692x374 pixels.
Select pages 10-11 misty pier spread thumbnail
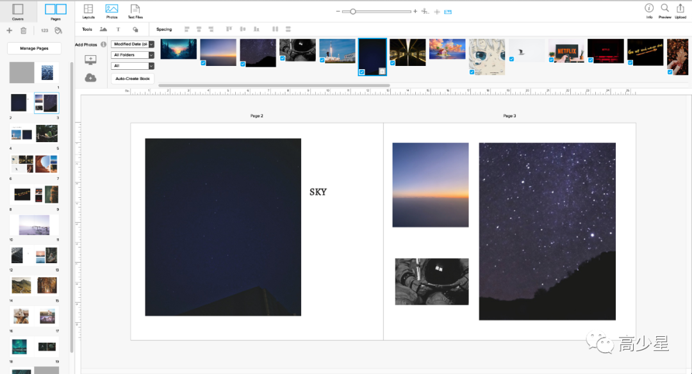pos(34,225)
